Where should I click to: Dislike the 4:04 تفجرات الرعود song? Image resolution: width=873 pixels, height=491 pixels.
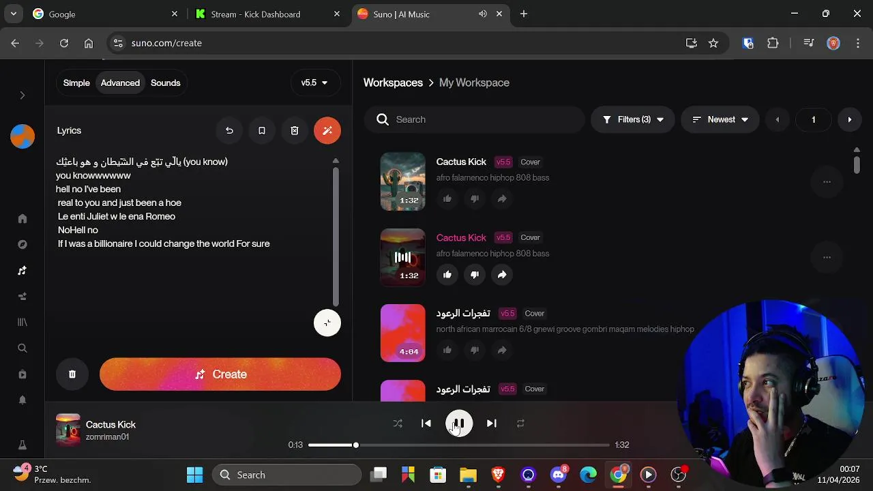(x=475, y=350)
